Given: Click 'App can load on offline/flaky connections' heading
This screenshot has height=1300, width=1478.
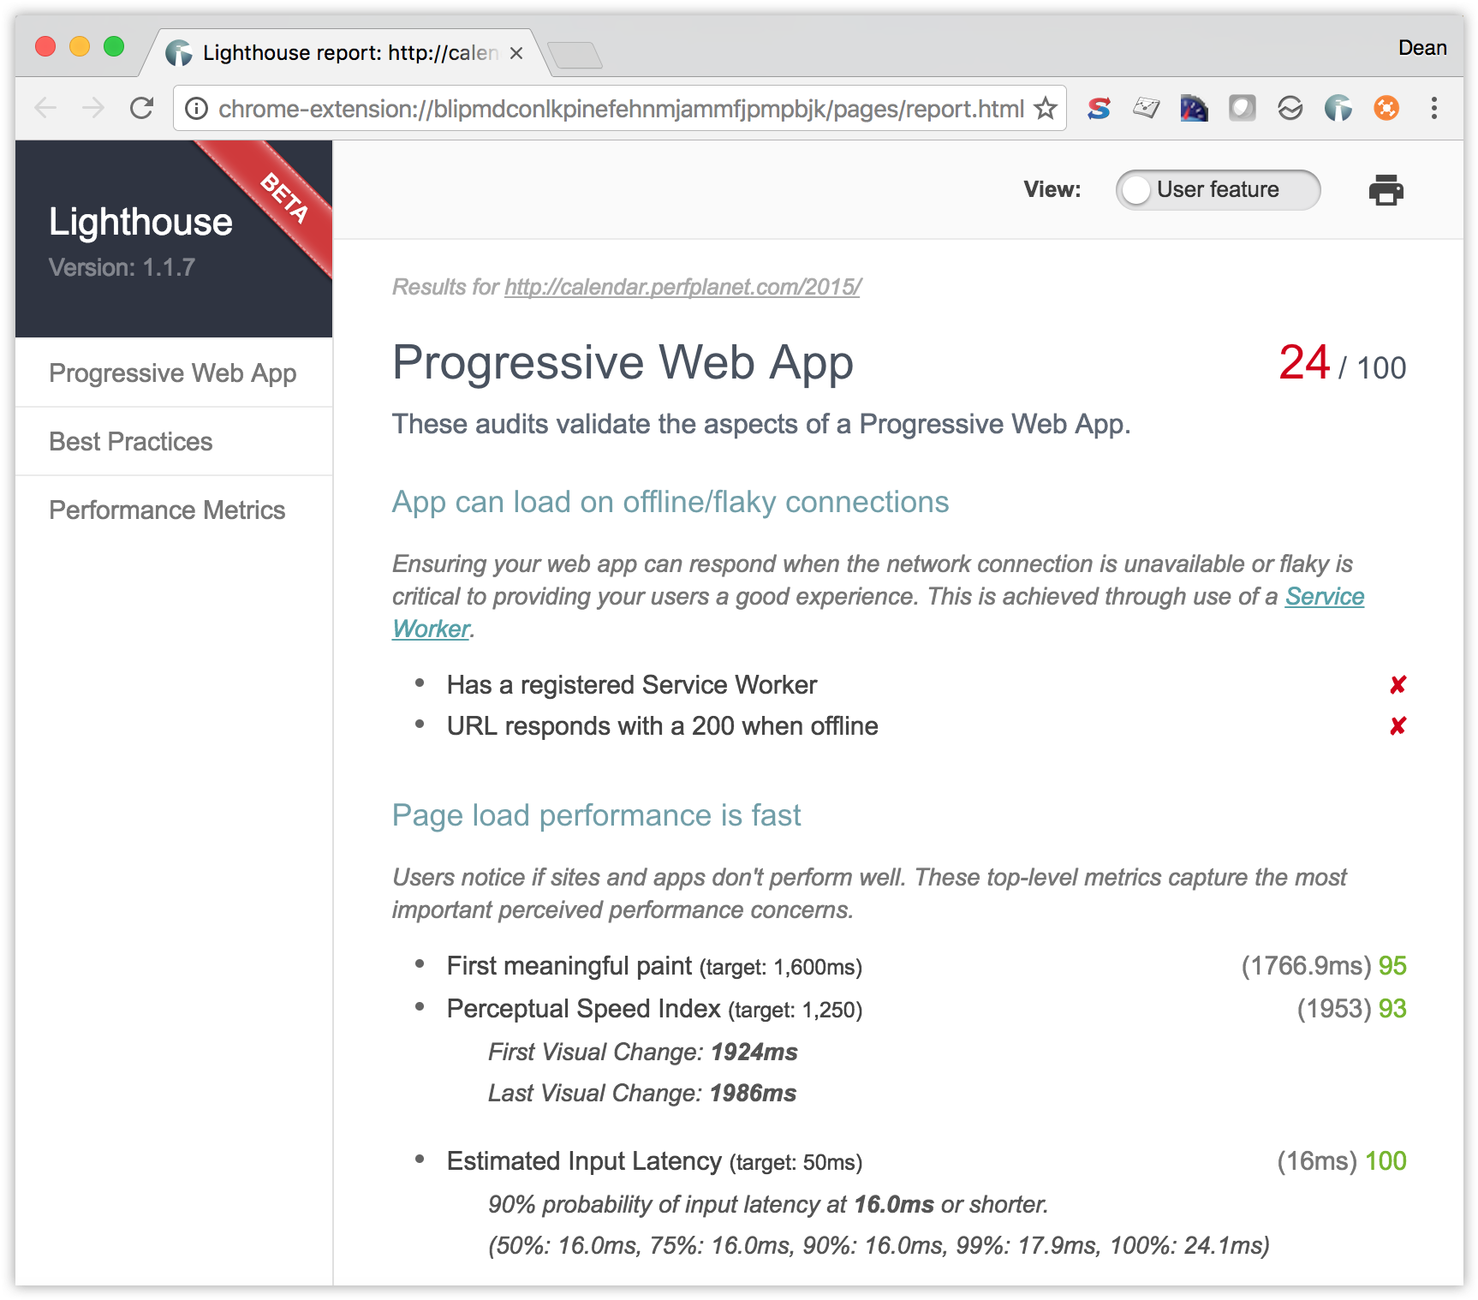Looking at the screenshot, I should 670,503.
